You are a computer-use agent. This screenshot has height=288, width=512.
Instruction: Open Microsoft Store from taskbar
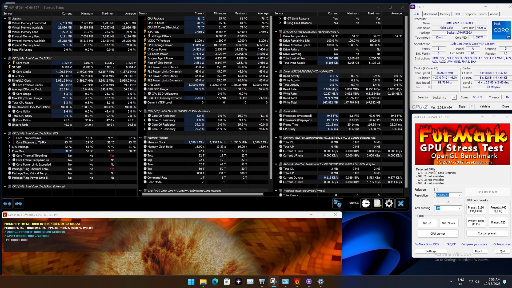[x=227, y=282]
